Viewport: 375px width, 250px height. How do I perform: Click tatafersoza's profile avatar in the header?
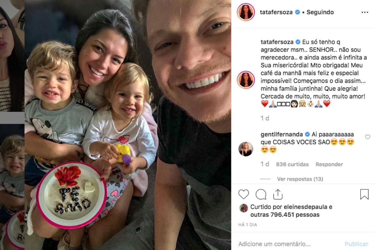(x=246, y=12)
